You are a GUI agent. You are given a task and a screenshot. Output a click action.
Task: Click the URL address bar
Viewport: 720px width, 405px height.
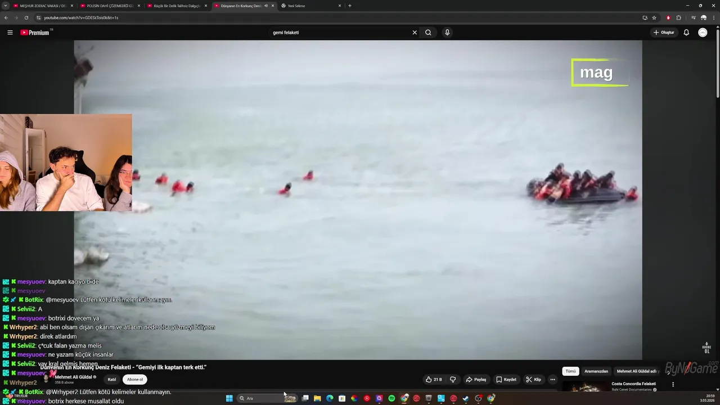(x=337, y=17)
